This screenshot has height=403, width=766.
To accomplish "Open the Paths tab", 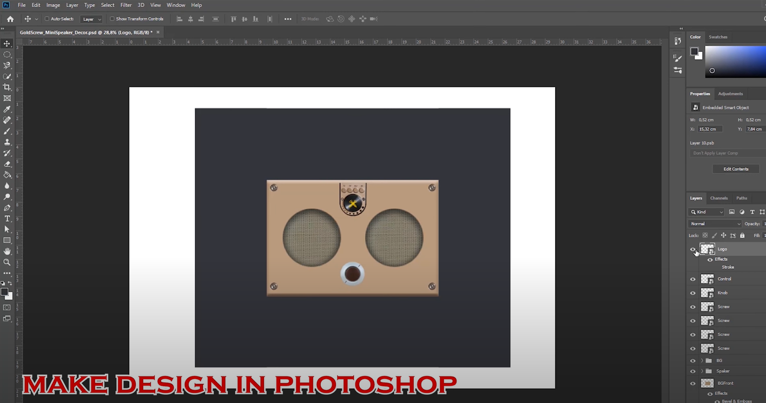I will coord(742,198).
